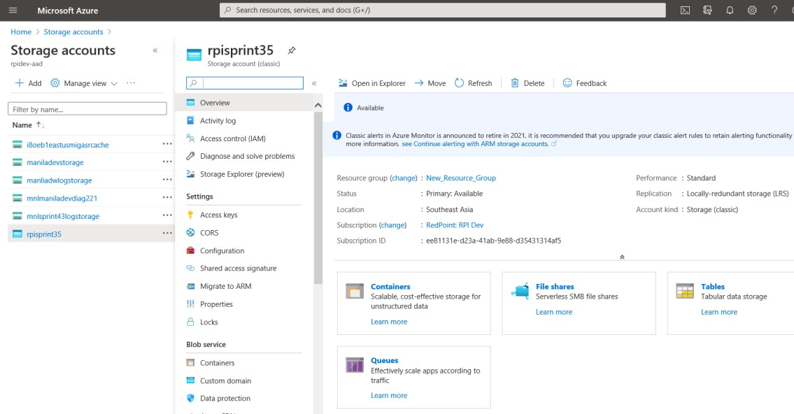Screen dimensions: 794x414
Task: Expand the Manage view dropdown
Action: (x=84, y=83)
